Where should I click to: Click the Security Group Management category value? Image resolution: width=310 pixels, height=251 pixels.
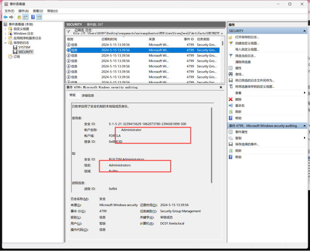pos(180,211)
